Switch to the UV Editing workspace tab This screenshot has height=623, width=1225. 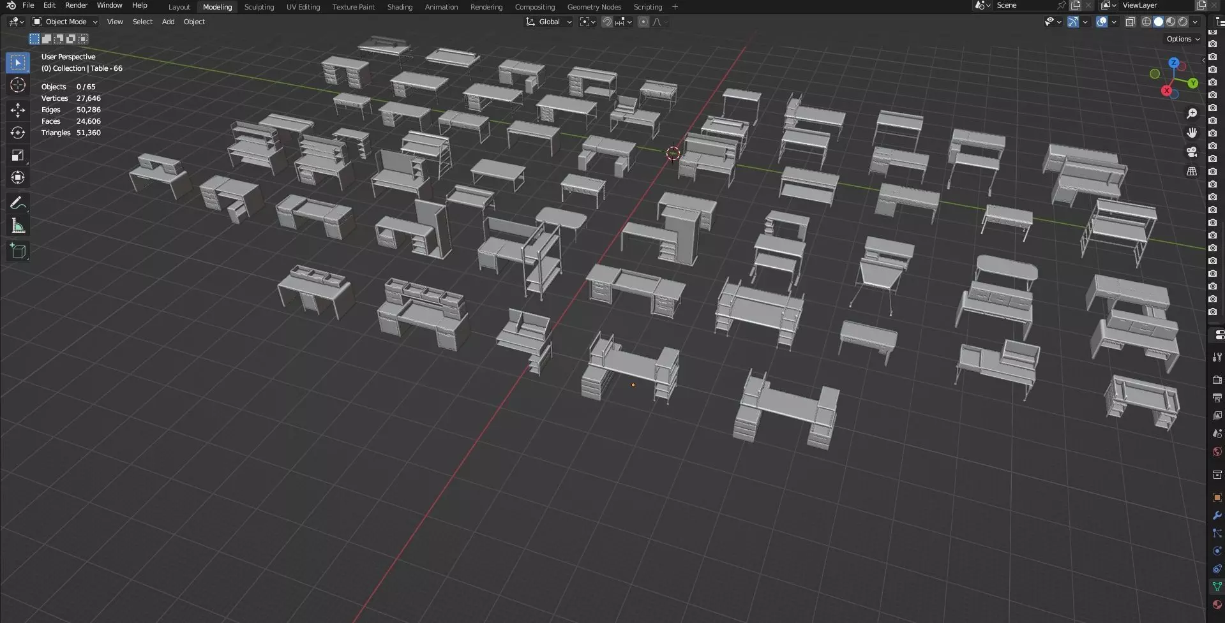click(303, 7)
